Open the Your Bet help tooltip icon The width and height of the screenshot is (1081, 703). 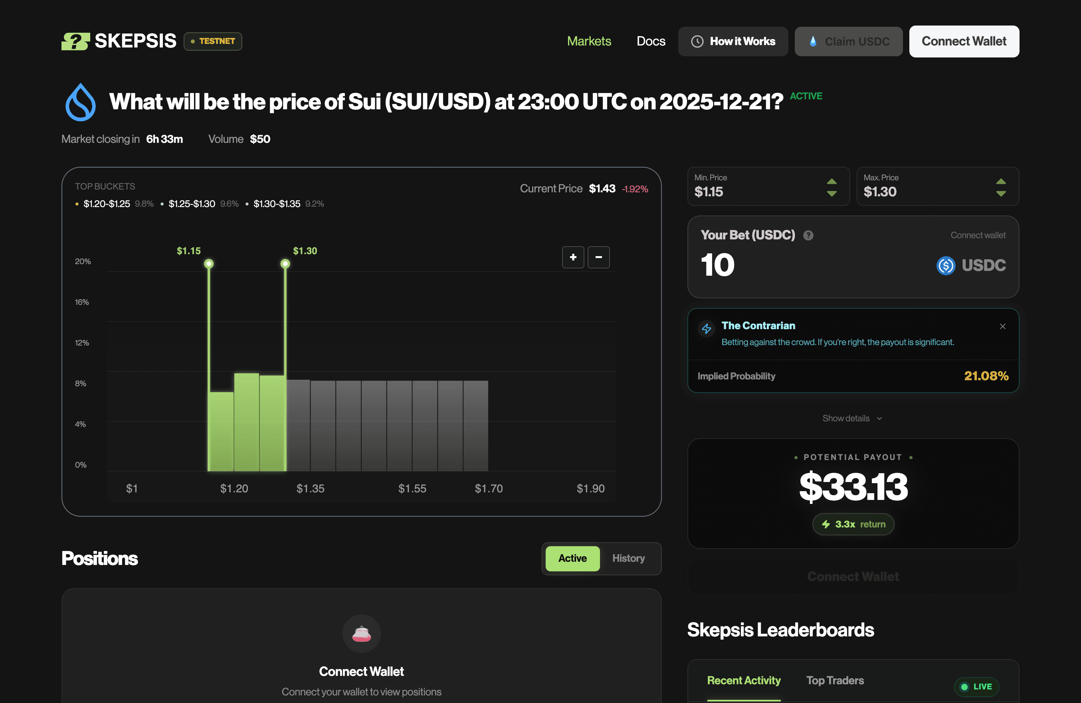(808, 235)
